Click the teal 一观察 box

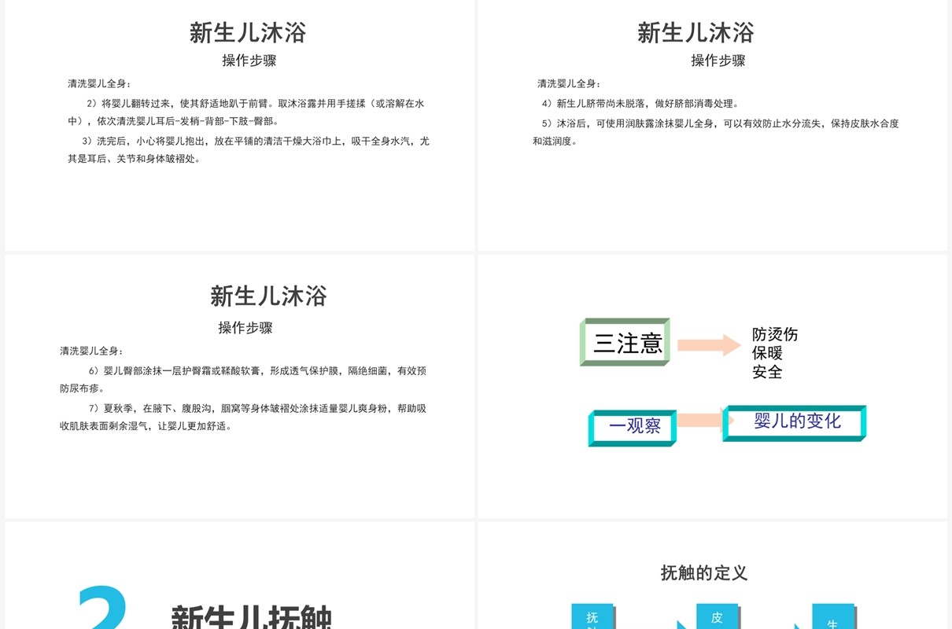633,428
